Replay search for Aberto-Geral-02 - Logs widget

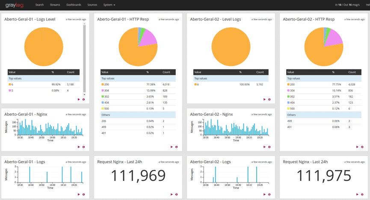(264, 194)
